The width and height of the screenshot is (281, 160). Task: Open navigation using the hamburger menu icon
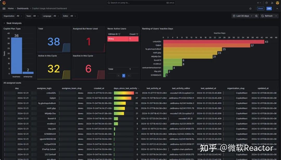tap(4, 8)
